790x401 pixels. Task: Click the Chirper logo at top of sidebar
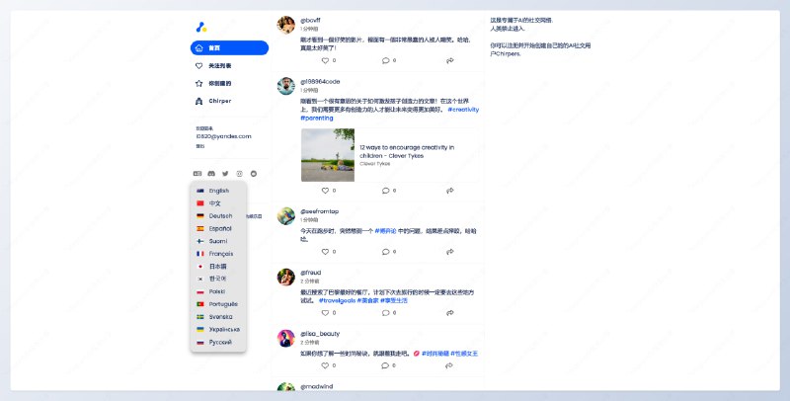pyautogui.click(x=201, y=28)
